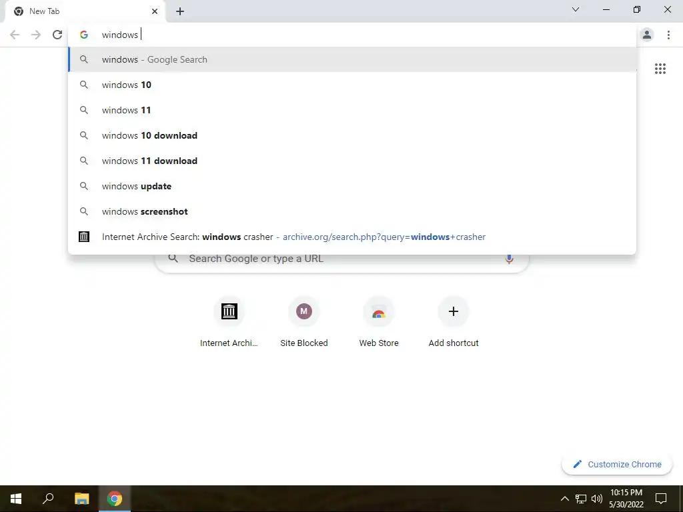The height and width of the screenshot is (512, 683).
Task: Click the Add shortcut tile
Action: (454, 322)
